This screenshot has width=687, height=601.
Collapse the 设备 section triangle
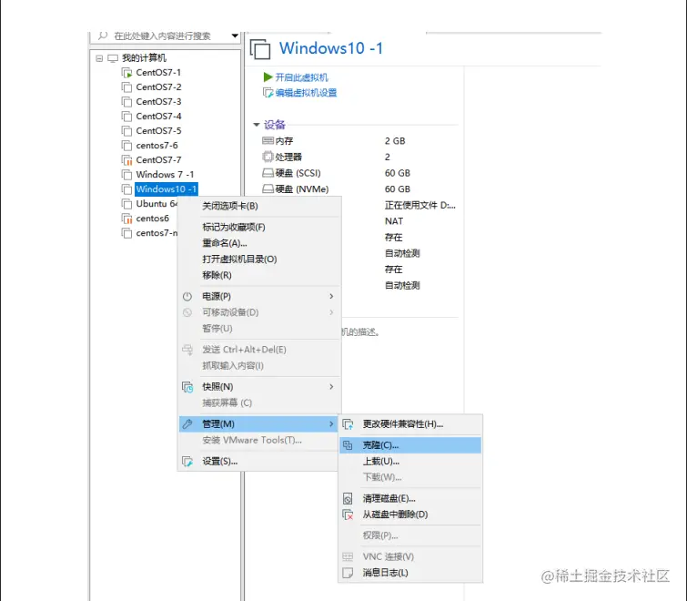click(257, 125)
